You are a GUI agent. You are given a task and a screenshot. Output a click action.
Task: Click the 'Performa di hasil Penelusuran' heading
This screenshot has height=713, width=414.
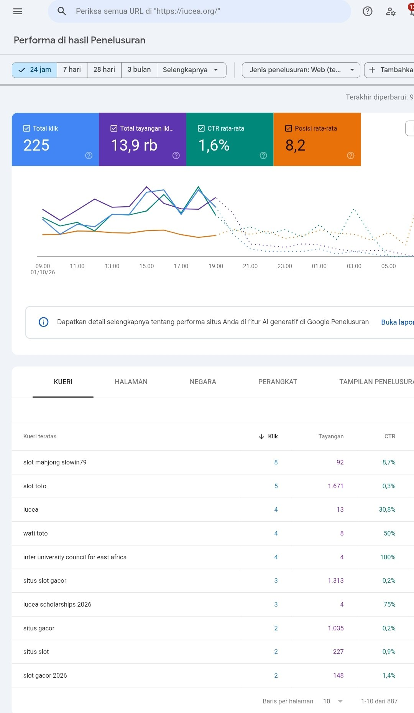click(x=80, y=40)
